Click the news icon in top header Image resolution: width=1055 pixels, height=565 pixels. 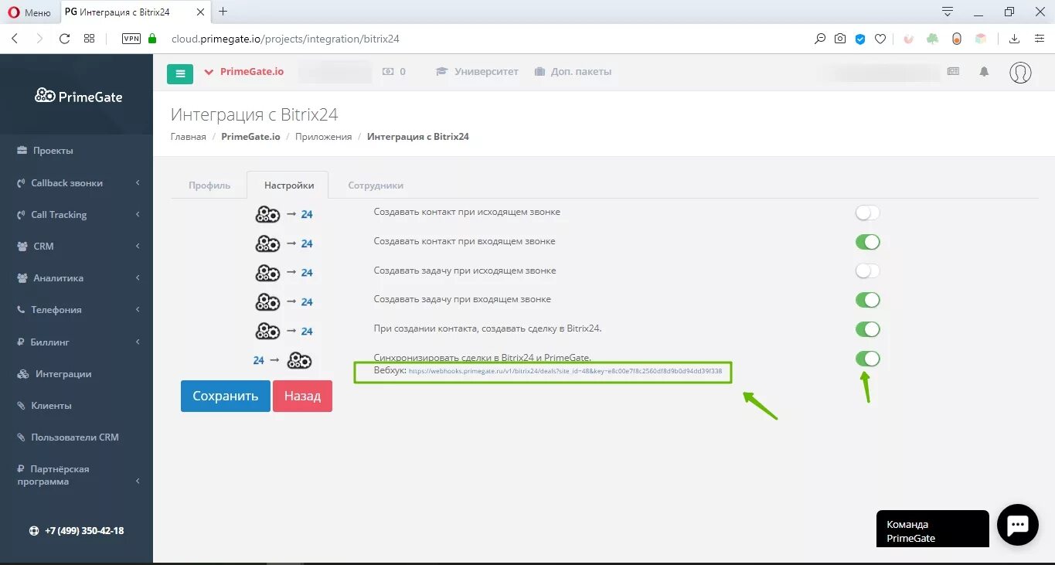click(953, 71)
